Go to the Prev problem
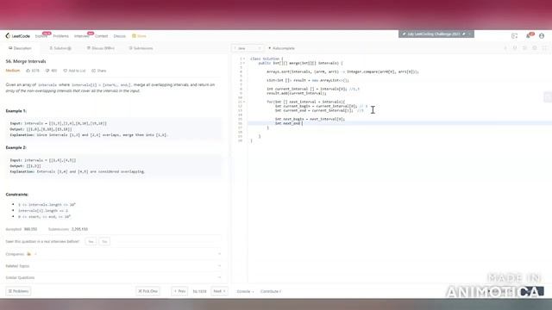This screenshot has height=310, width=552. coord(179,291)
